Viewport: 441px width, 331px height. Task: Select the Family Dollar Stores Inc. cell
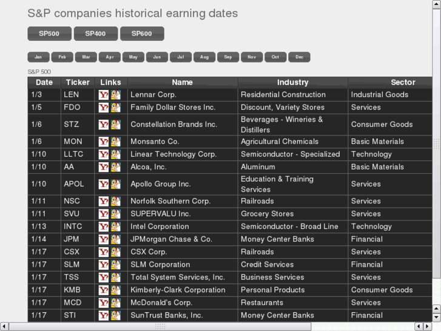click(183, 107)
